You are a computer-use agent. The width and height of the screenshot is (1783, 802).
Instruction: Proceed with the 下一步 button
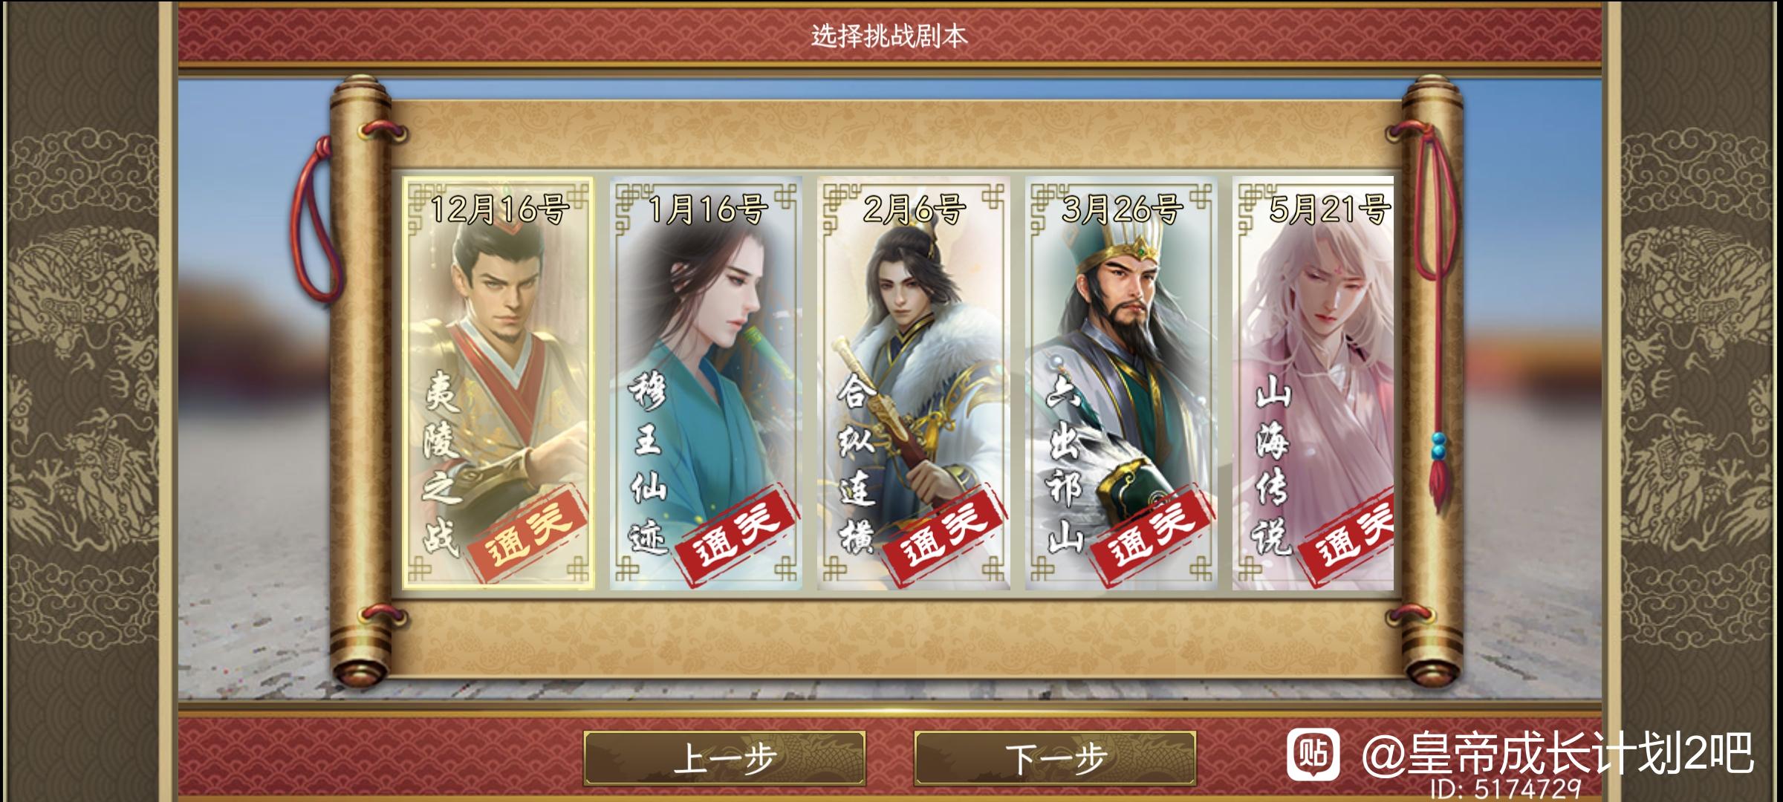(1056, 757)
